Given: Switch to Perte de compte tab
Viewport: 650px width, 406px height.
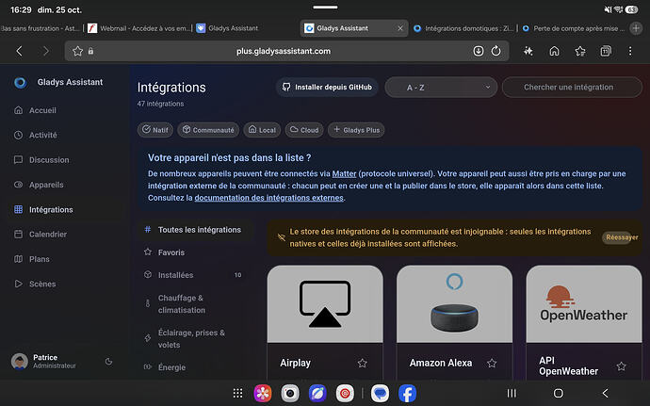Looking at the screenshot, I should point(573,28).
